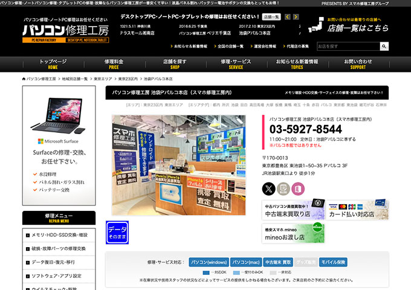Select the パソコン(windows) service tag
This screenshot has height=290, width=411.
207,262
